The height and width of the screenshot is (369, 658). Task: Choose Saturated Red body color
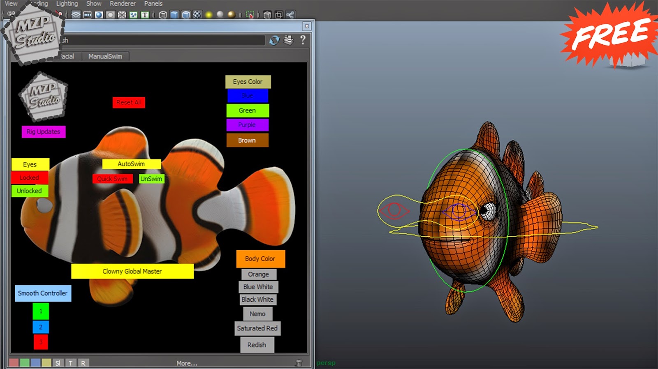tap(257, 328)
